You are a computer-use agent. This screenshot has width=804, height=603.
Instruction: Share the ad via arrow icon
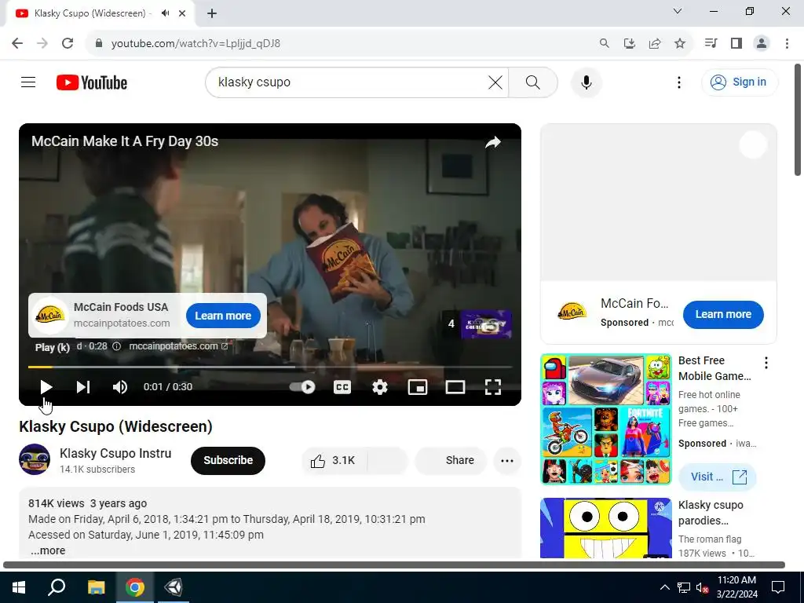[x=493, y=142]
